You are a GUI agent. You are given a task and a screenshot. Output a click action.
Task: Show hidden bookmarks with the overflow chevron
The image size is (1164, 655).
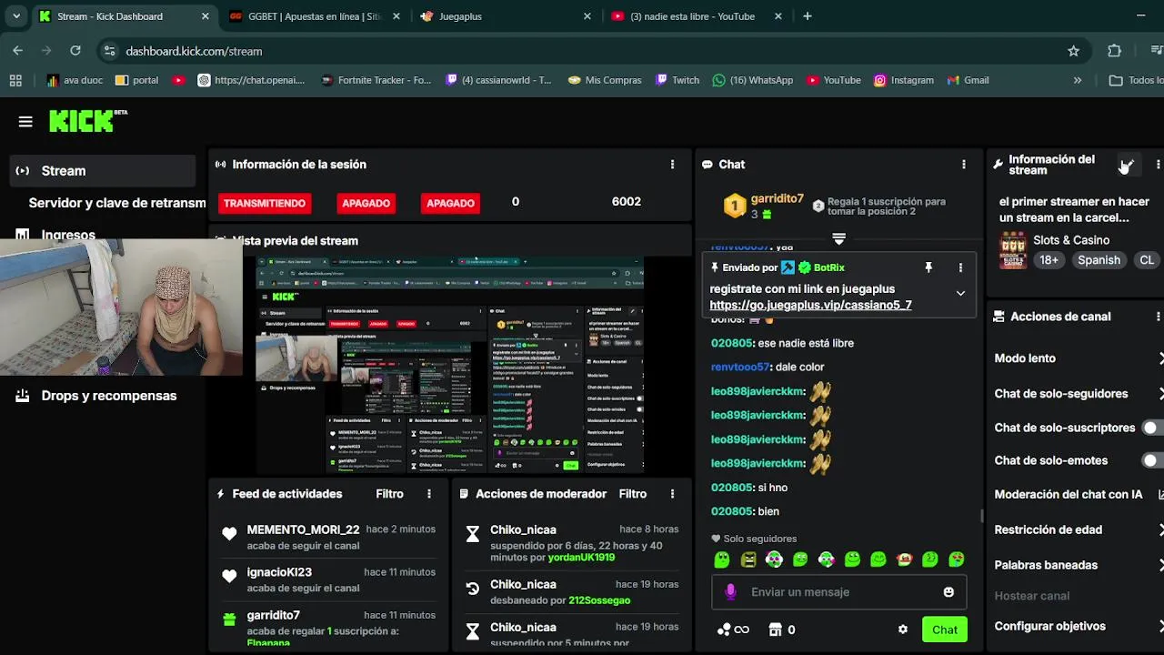1078,80
